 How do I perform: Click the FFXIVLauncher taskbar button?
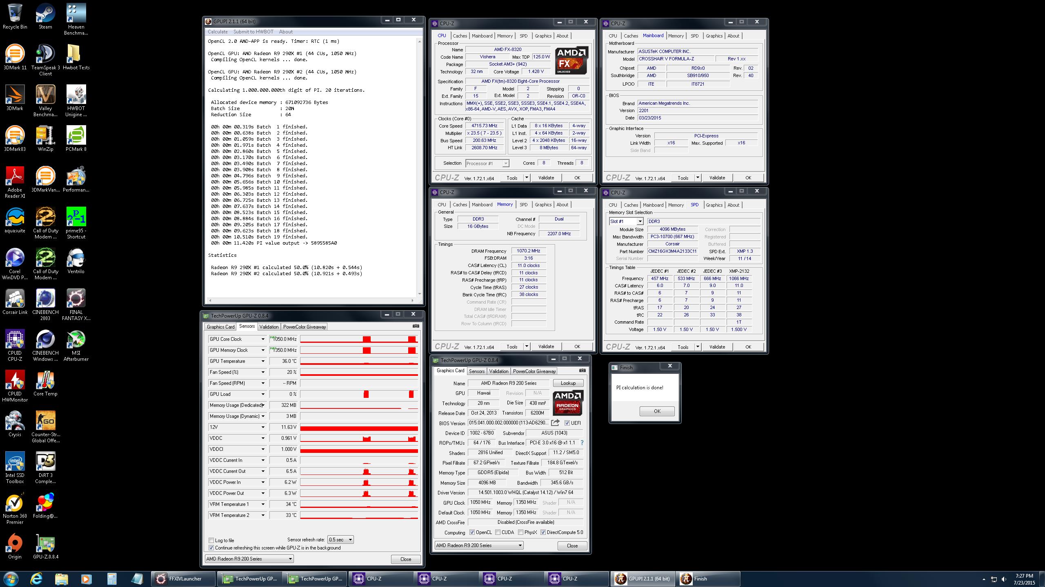click(183, 579)
